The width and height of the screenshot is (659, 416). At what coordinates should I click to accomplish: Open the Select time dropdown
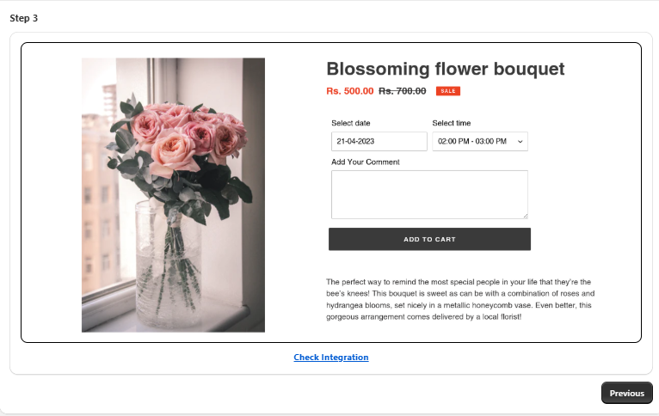[x=479, y=141]
